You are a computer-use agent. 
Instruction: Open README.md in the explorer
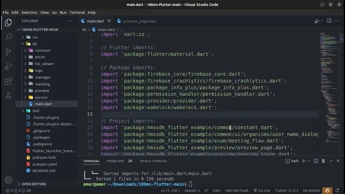click(44, 171)
